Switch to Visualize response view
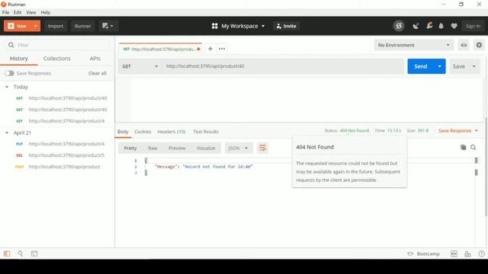The width and height of the screenshot is (488, 274). [206, 148]
